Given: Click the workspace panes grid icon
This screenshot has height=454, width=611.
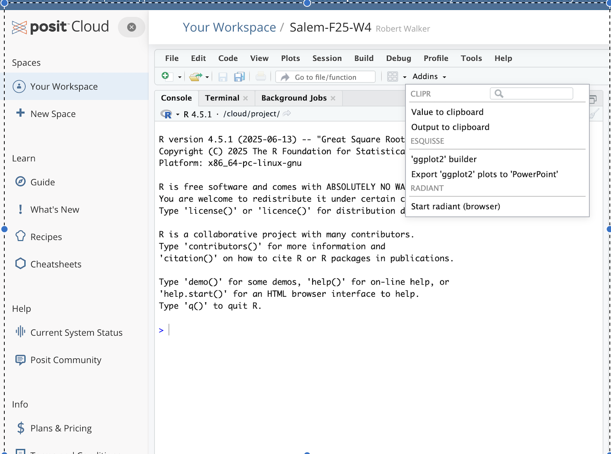Looking at the screenshot, I should [393, 77].
